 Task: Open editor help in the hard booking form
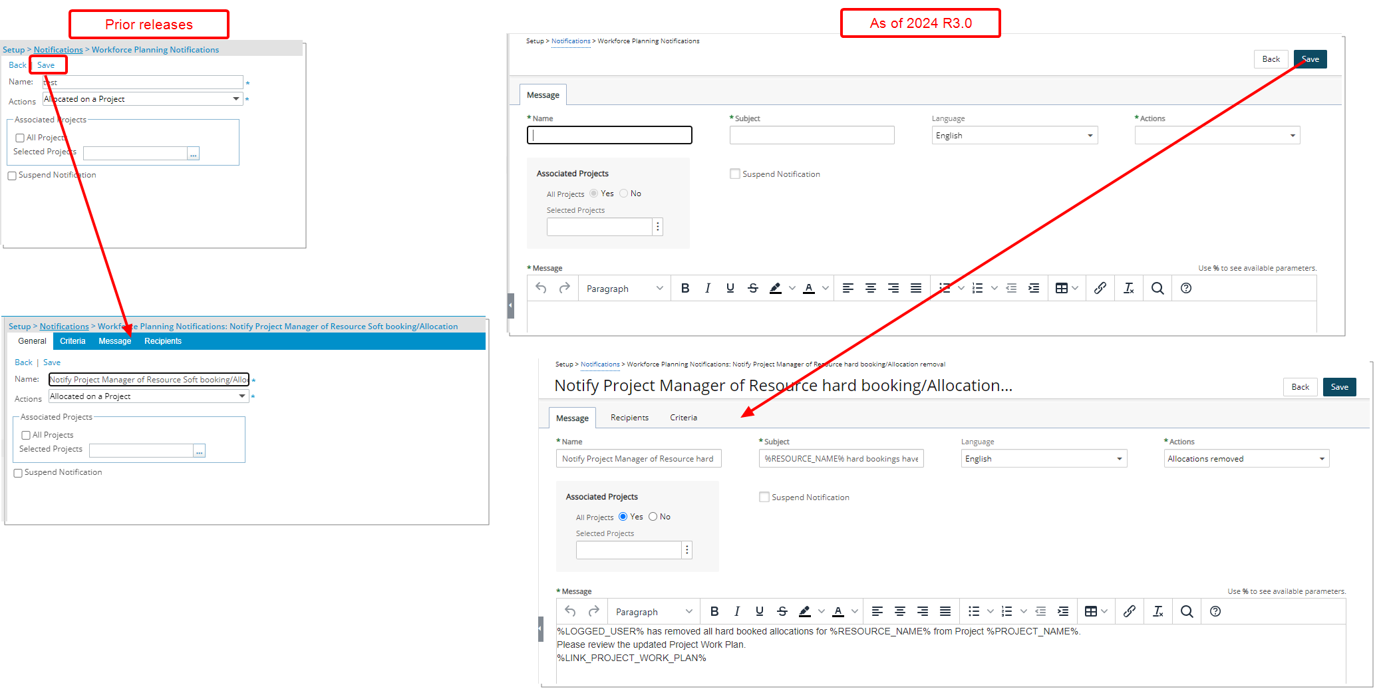click(x=1215, y=611)
